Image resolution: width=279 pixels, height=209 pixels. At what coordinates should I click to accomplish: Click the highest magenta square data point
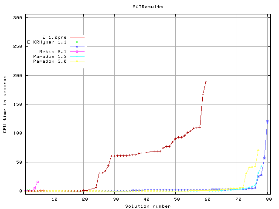pos(38,182)
